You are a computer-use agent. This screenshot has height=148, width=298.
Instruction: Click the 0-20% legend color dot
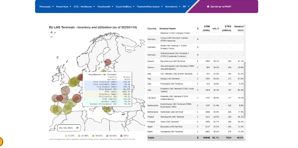[x=66, y=136]
